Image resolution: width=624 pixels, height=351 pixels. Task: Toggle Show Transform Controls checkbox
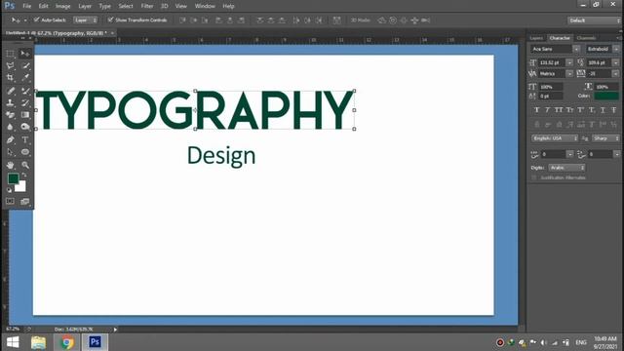pyautogui.click(x=110, y=19)
